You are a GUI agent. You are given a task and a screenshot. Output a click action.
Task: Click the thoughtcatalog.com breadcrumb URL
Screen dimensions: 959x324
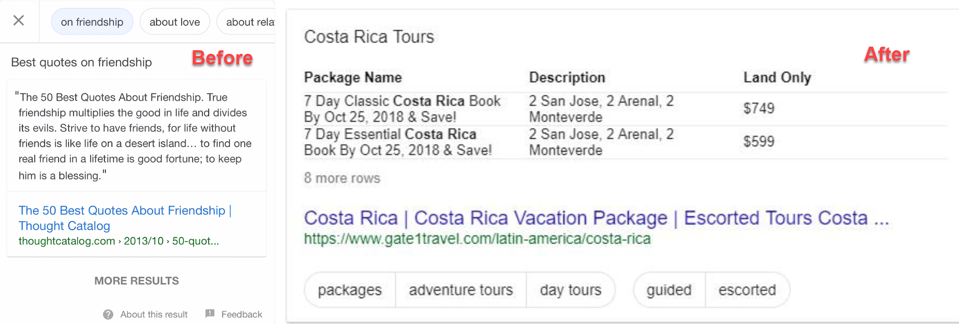(x=118, y=241)
